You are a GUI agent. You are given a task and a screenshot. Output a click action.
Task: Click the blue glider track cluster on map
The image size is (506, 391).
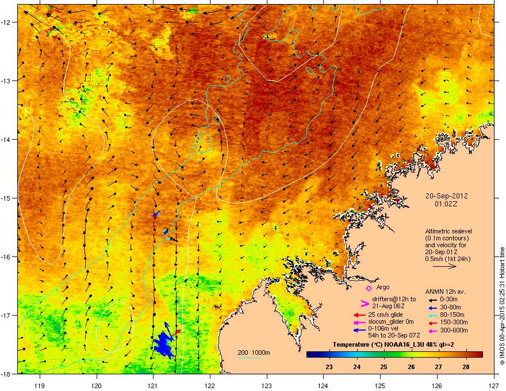[x=164, y=344]
